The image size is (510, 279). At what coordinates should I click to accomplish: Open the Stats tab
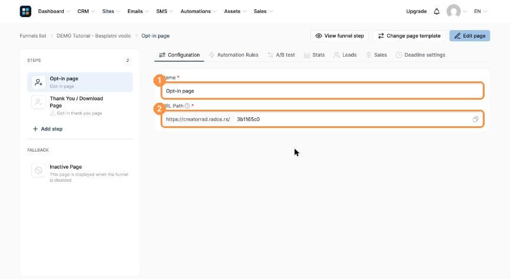pos(314,55)
